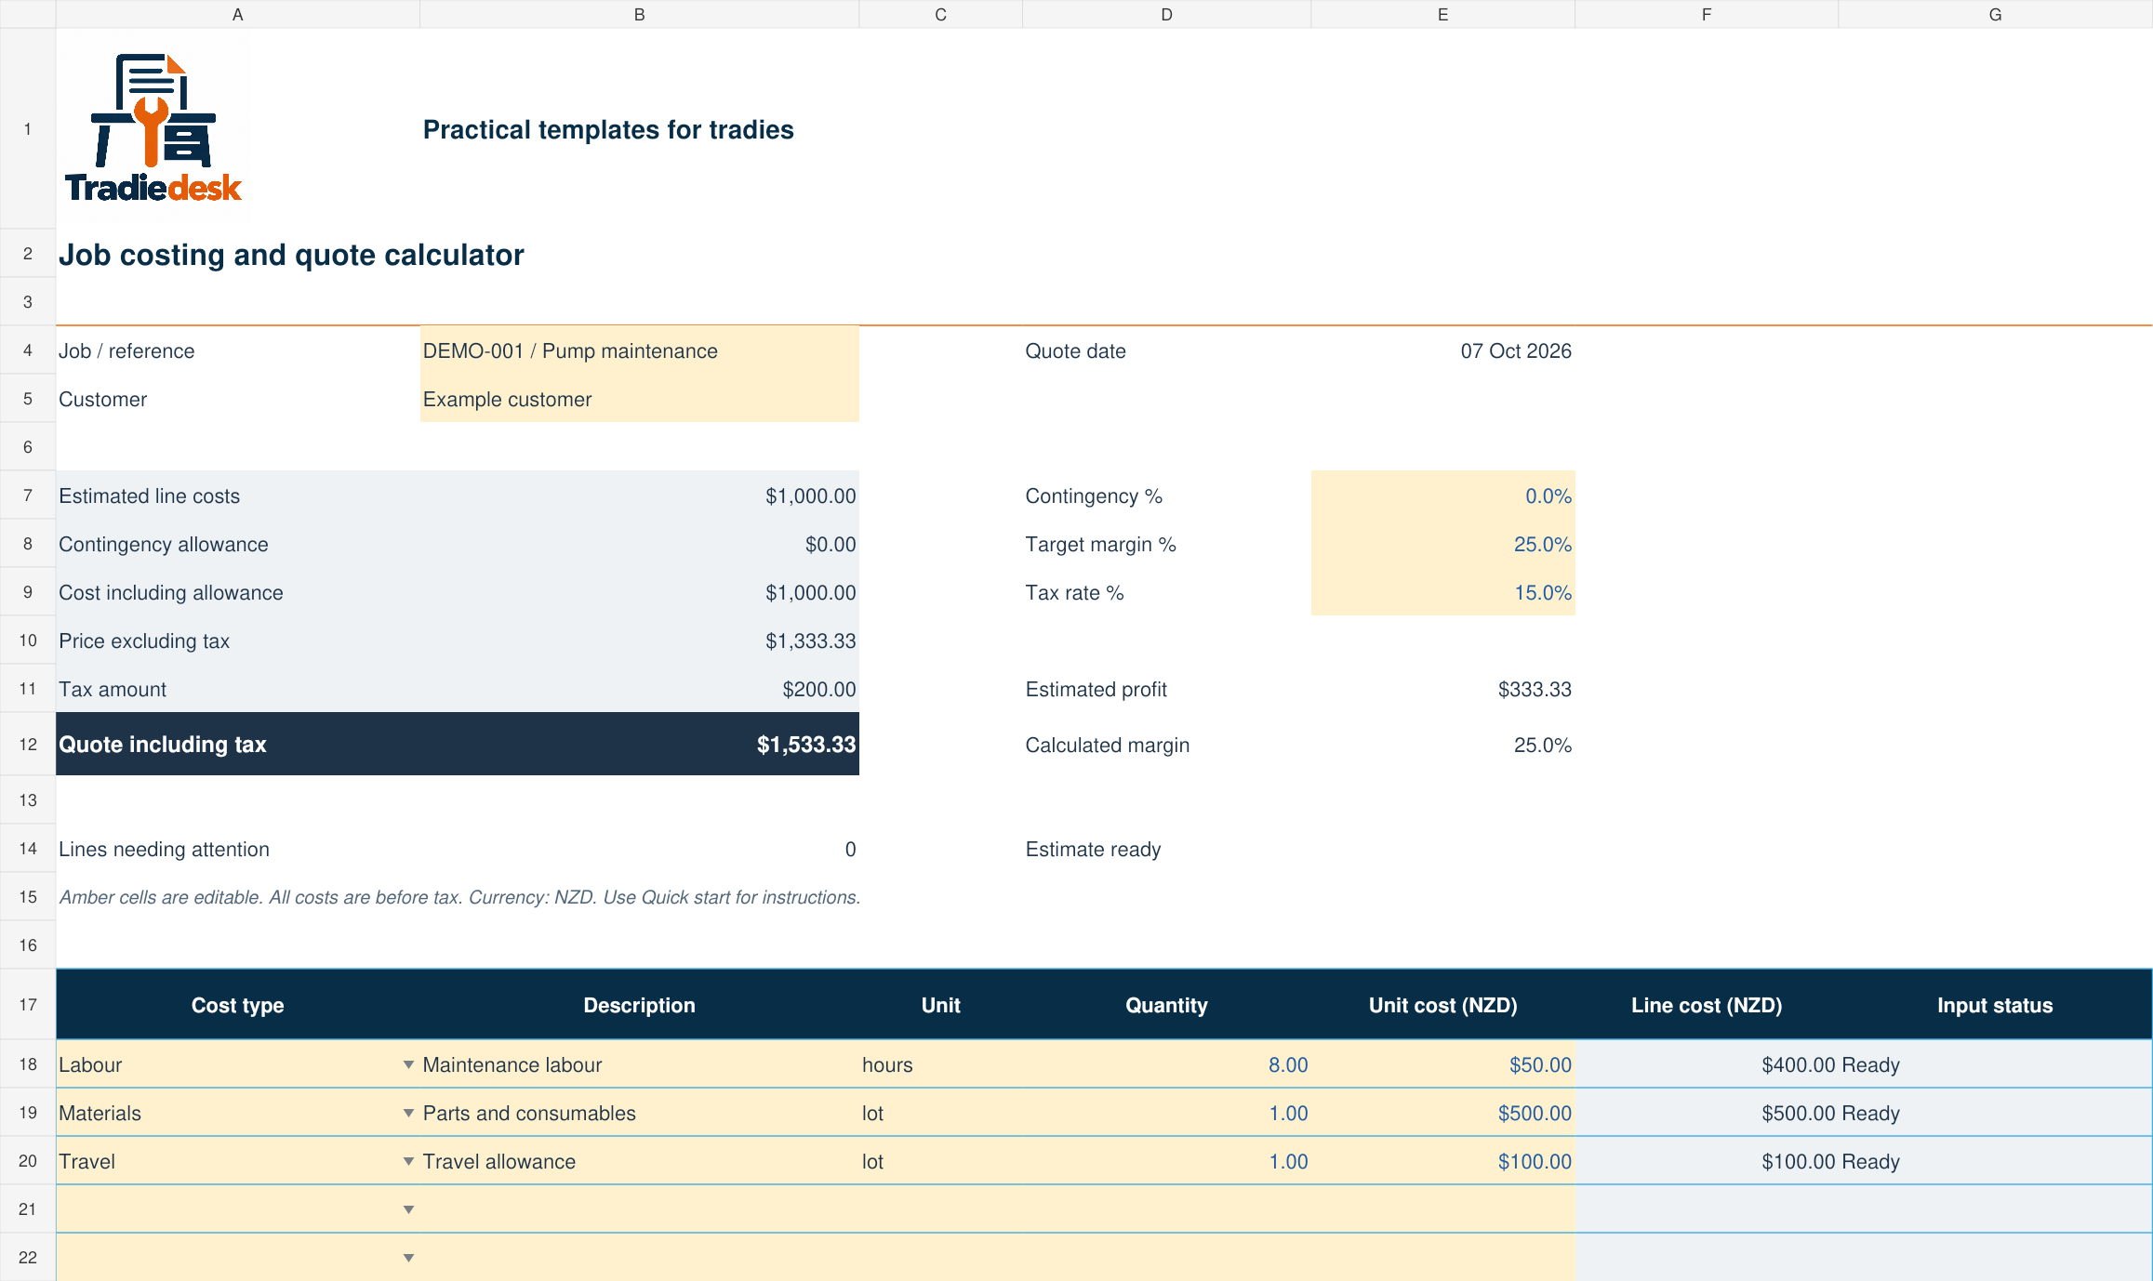
Task: Select the column D header
Action: point(1166,14)
